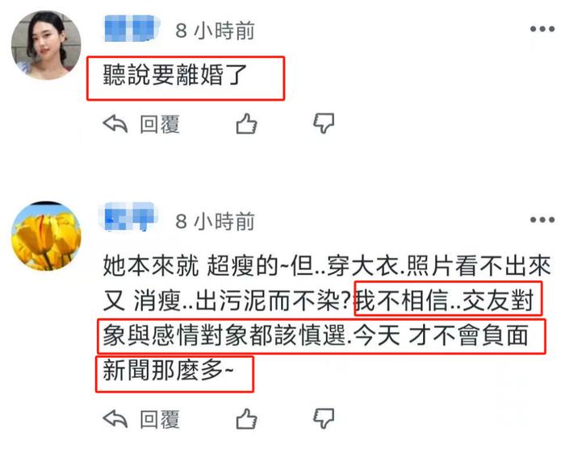Click the reply arrow icon under 聽說要離婚了

pyautogui.click(x=115, y=124)
